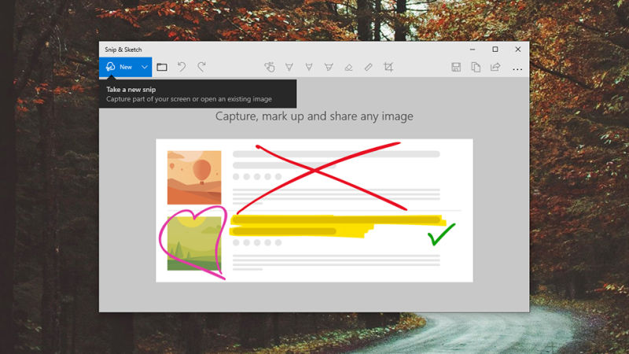Click the Snip & Sketch title bar
Image resolution: width=629 pixels, height=354 pixels.
tap(275, 49)
